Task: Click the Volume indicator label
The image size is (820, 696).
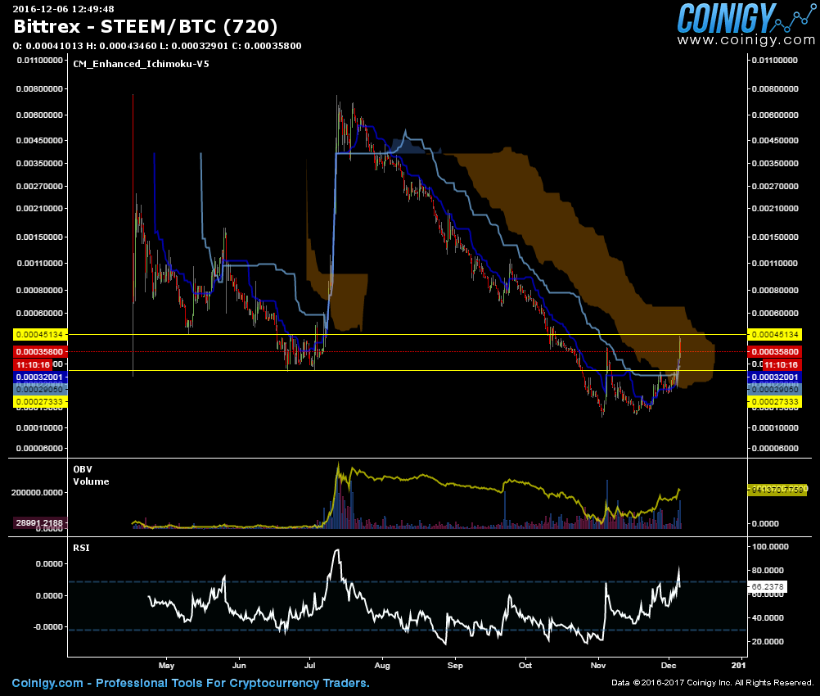Action: tap(91, 481)
